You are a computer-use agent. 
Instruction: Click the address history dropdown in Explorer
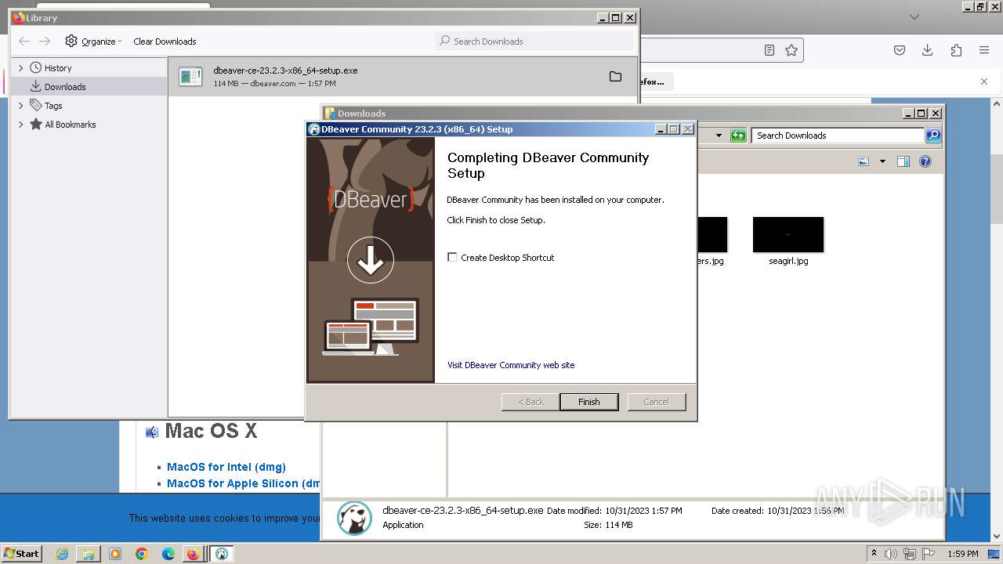719,136
